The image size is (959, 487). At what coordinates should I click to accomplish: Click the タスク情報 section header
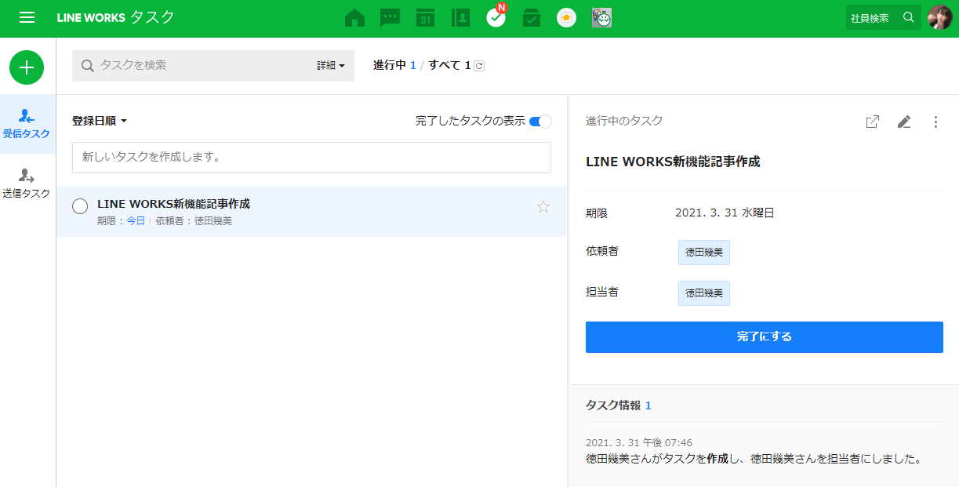pyautogui.click(x=619, y=405)
